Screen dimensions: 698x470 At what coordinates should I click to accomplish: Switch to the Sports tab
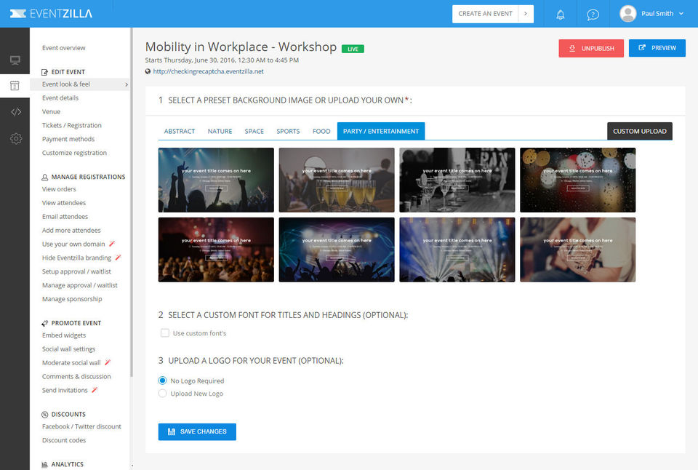coord(288,132)
